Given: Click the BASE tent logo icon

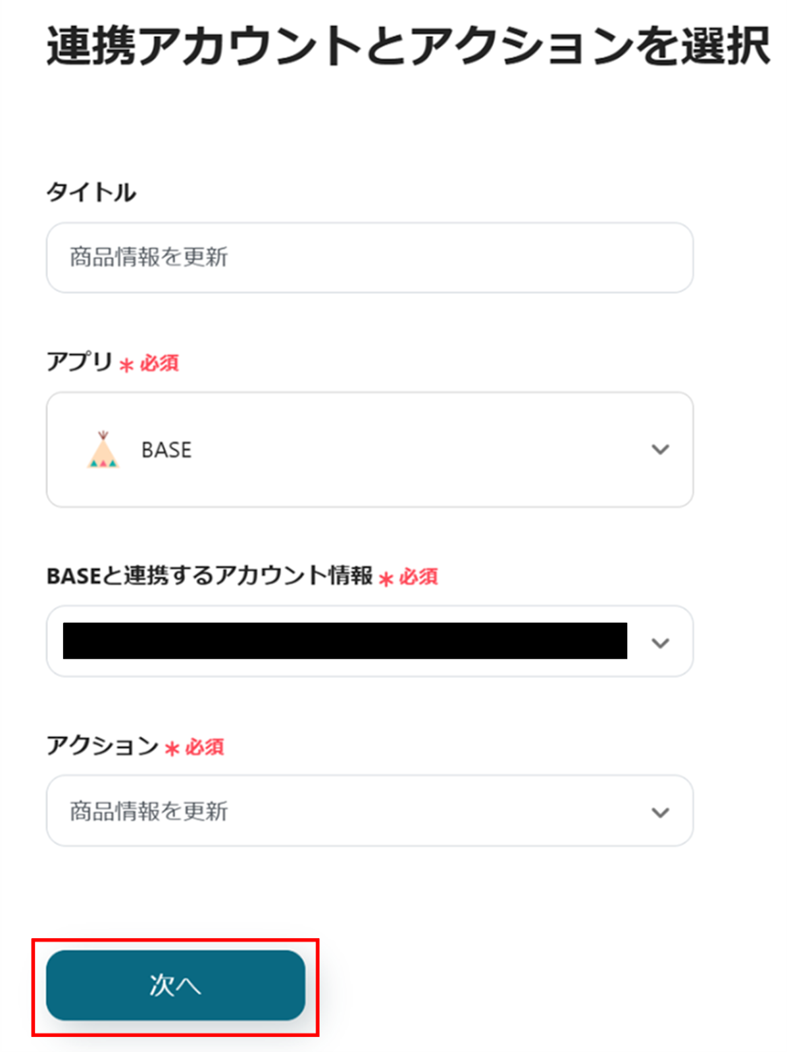Looking at the screenshot, I should click(103, 450).
